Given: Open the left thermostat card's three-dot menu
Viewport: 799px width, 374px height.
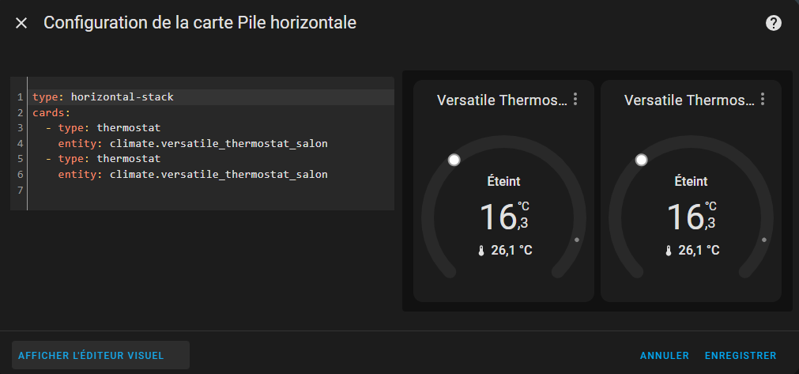Looking at the screenshot, I should (575, 100).
